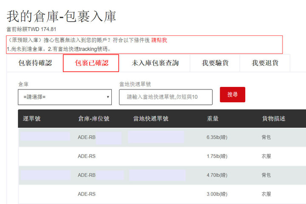
Task: Click ADE-RB in the 6.35lb row
Action: point(87,137)
